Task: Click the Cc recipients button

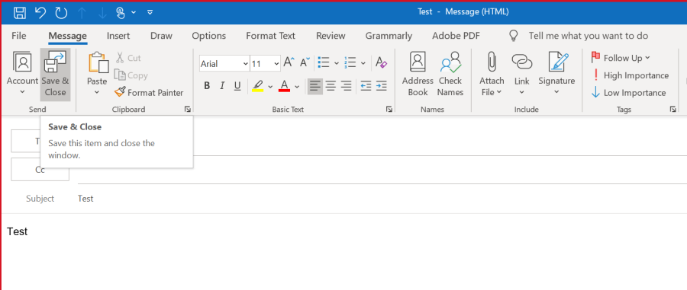Action: click(x=40, y=170)
